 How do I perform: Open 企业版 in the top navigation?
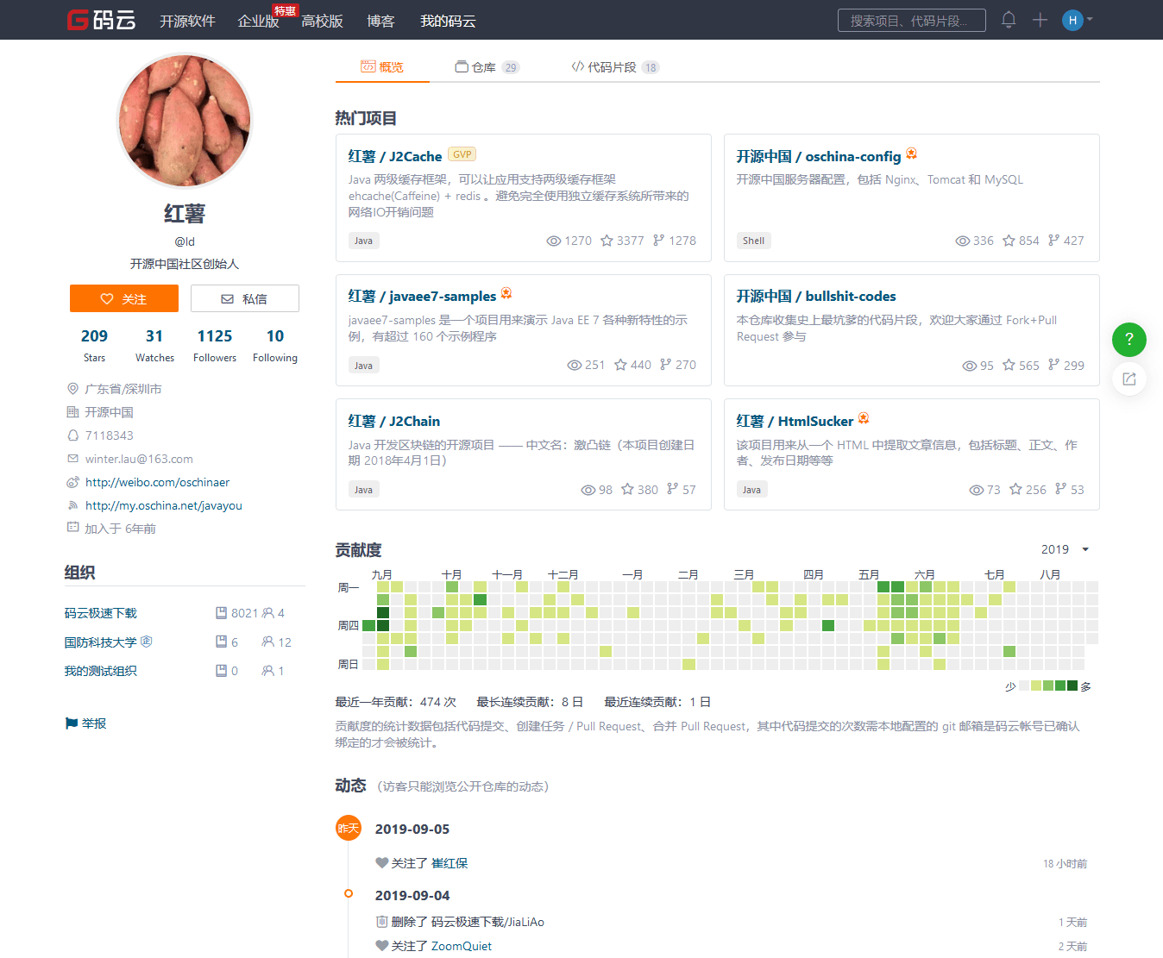tap(258, 21)
